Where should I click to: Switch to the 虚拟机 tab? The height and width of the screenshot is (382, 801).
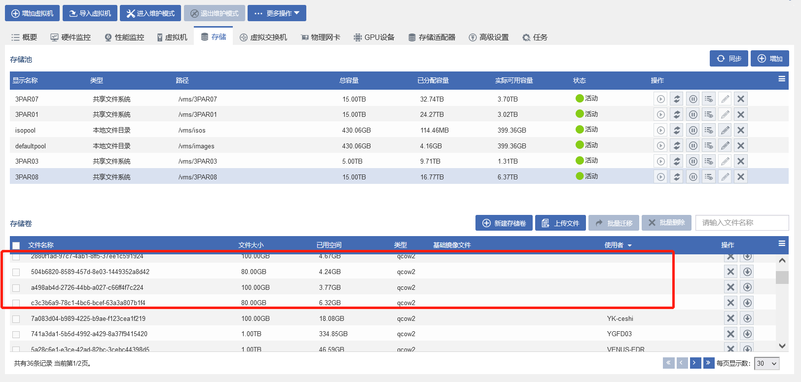(172, 37)
